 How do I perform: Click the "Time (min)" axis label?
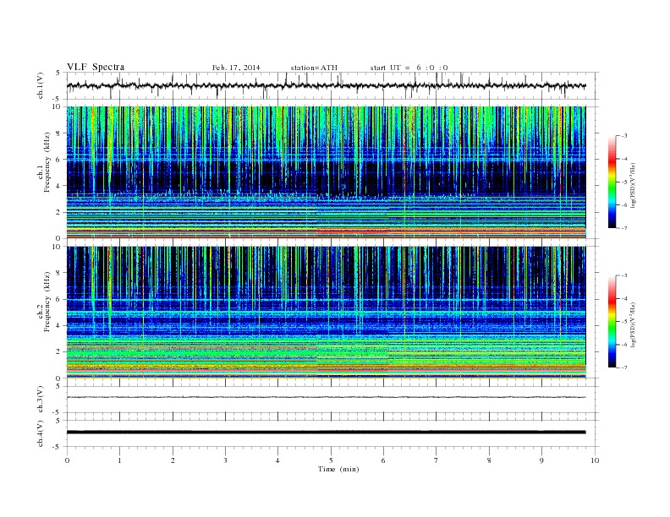click(338, 469)
